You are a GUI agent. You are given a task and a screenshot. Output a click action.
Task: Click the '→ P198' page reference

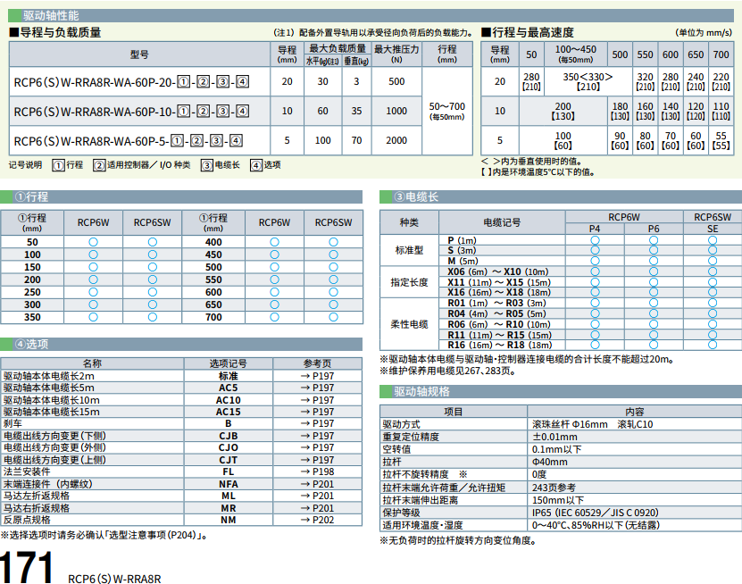[317, 471]
